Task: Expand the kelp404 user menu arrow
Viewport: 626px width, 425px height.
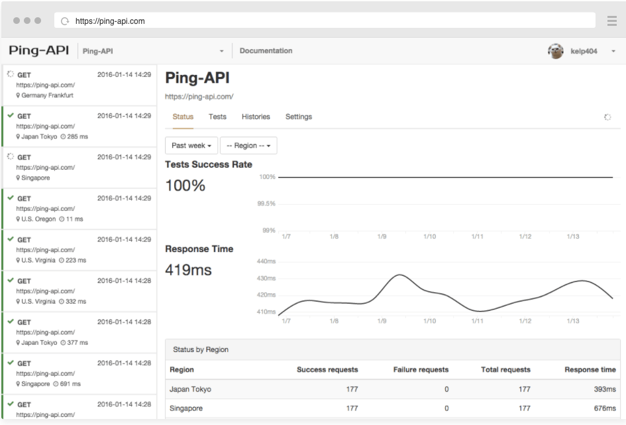Action: (613, 51)
